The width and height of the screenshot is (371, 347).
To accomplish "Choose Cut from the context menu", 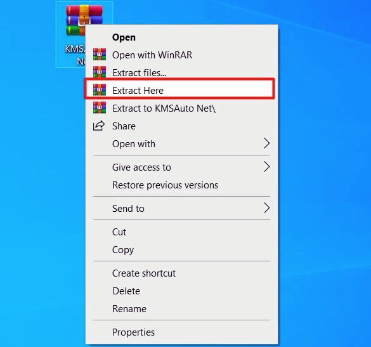I will (x=182, y=232).
